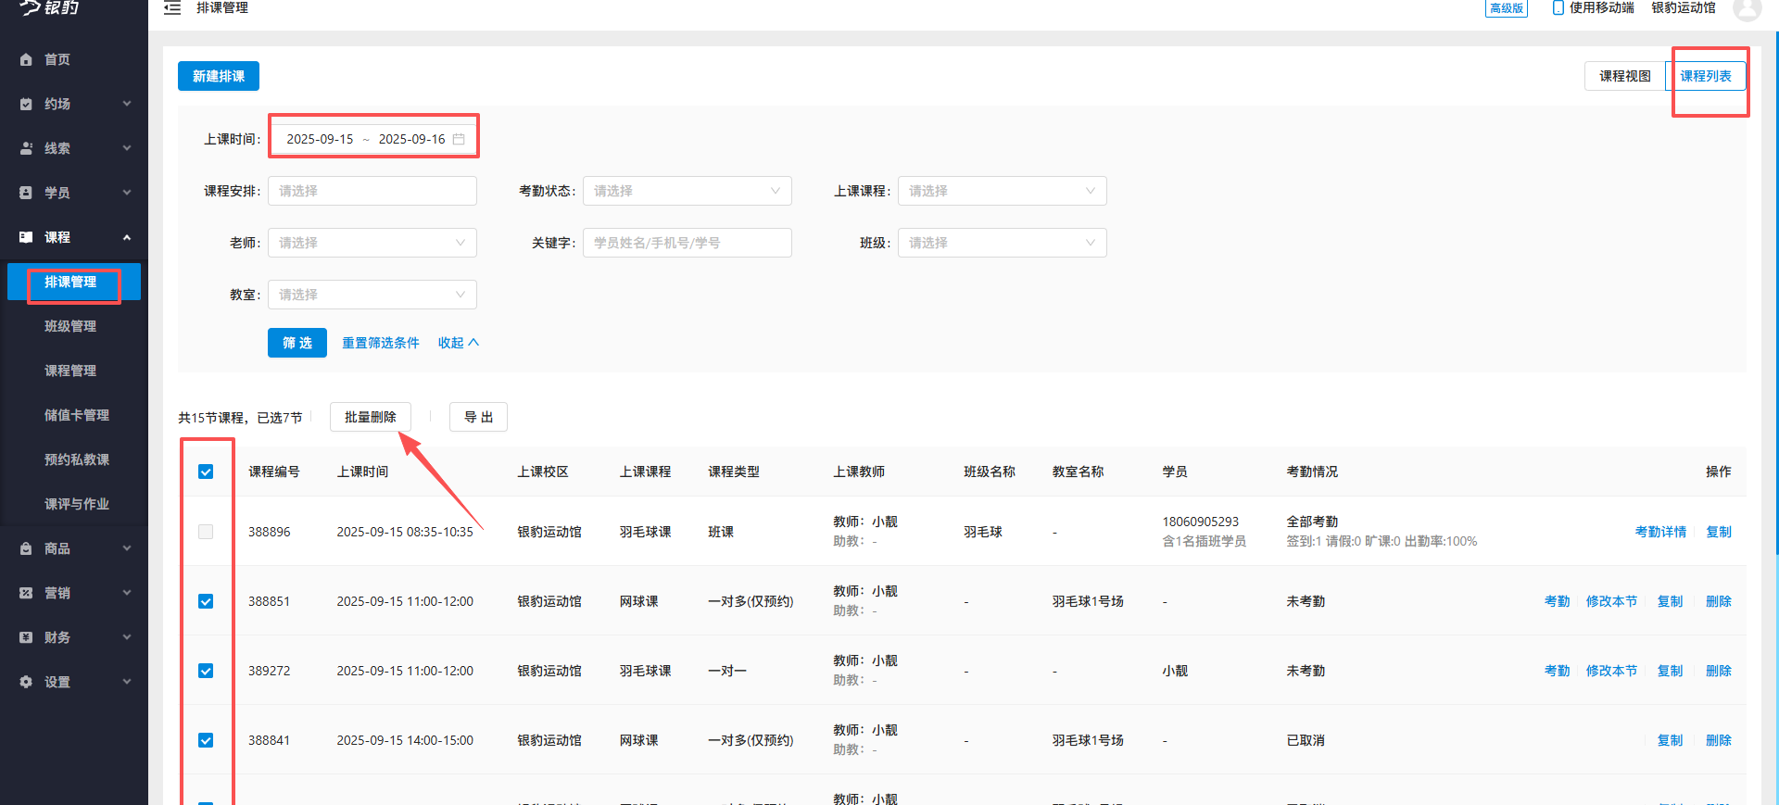Open 考勤详情 for course 388896
This screenshot has height=805, width=1779.
pyautogui.click(x=1660, y=532)
